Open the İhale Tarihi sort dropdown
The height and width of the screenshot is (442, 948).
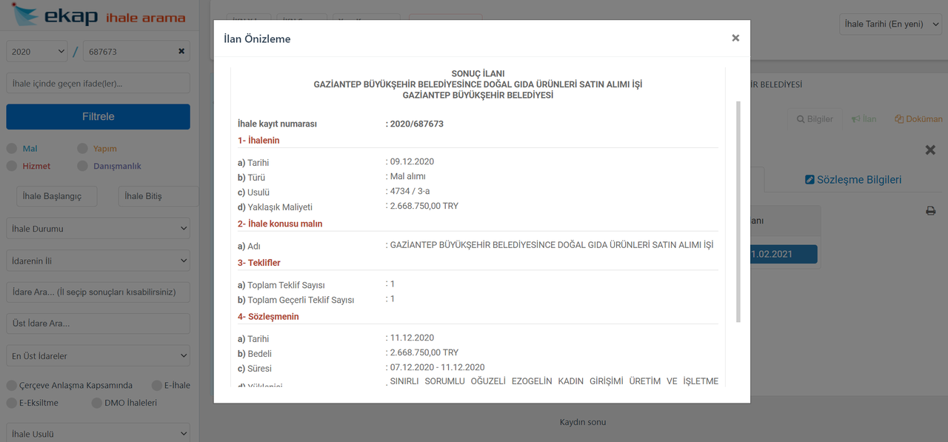click(x=891, y=24)
